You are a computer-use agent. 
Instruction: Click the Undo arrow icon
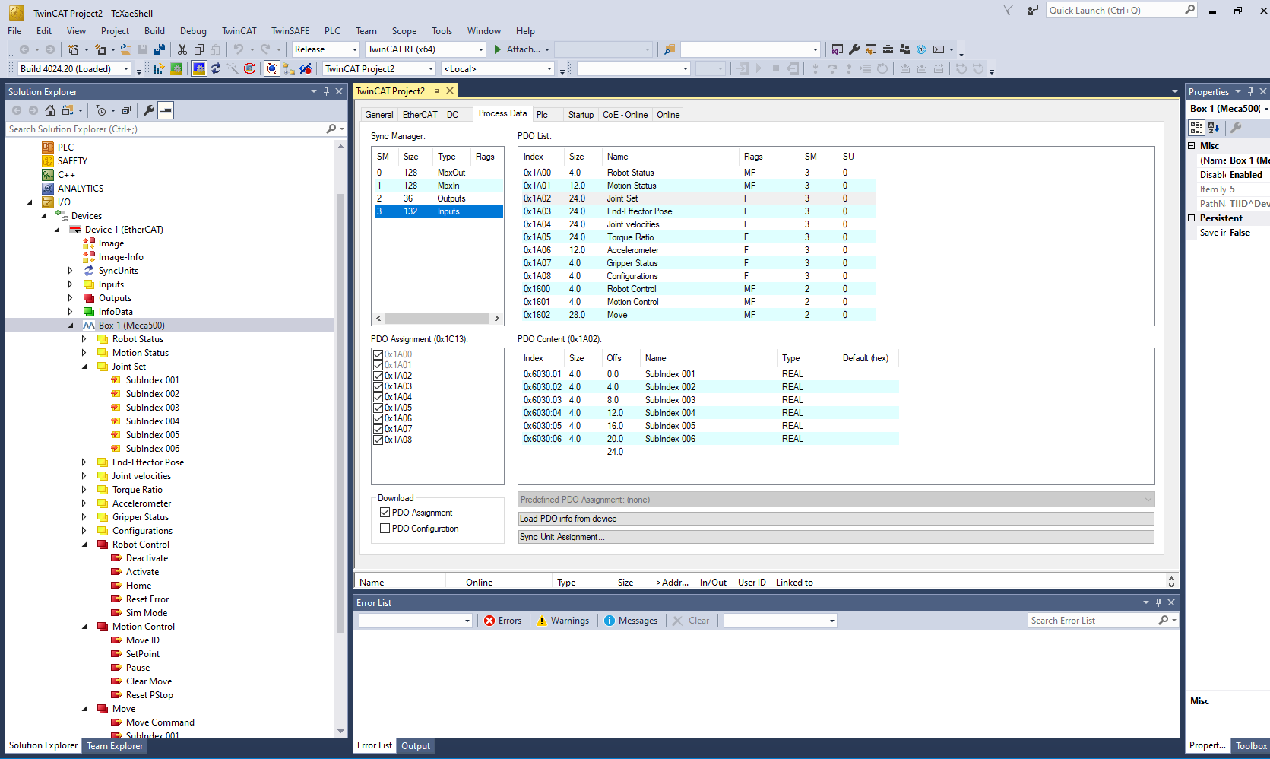point(239,49)
